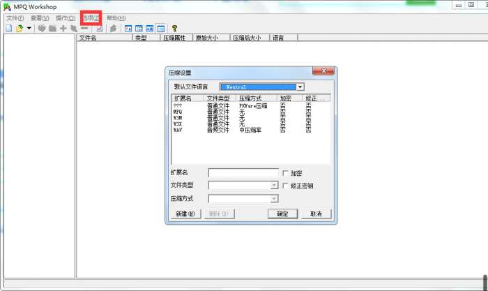Select the WAV extension row
The width and height of the screenshot is (488, 291).
pyautogui.click(x=250, y=130)
